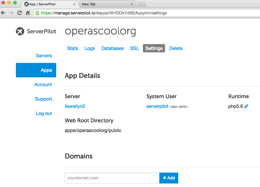Click the Server column label
The width and height of the screenshot is (260, 187).
click(x=72, y=96)
